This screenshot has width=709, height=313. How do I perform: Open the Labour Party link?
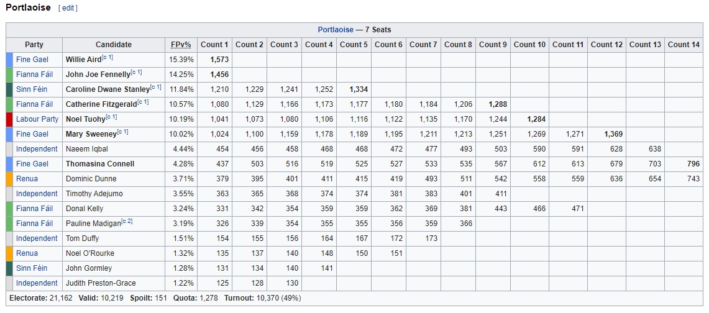point(37,119)
